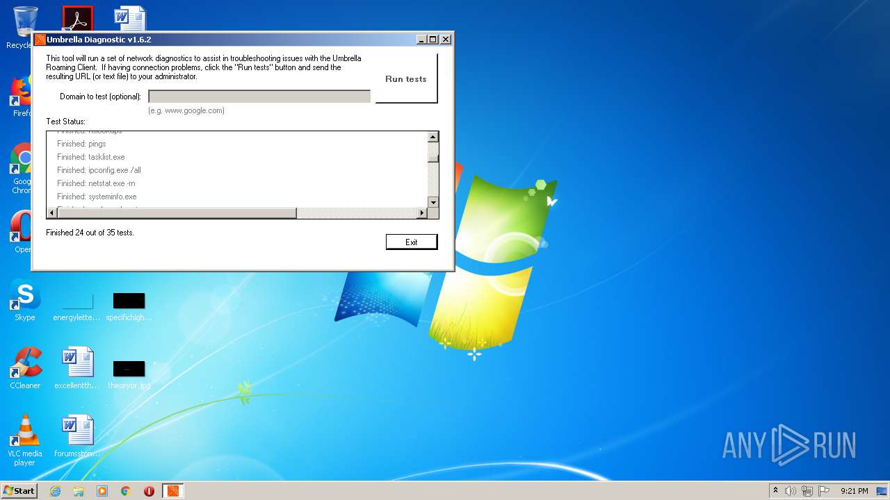The width and height of the screenshot is (890, 500).
Task: Click the Run tests button
Action: [406, 78]
